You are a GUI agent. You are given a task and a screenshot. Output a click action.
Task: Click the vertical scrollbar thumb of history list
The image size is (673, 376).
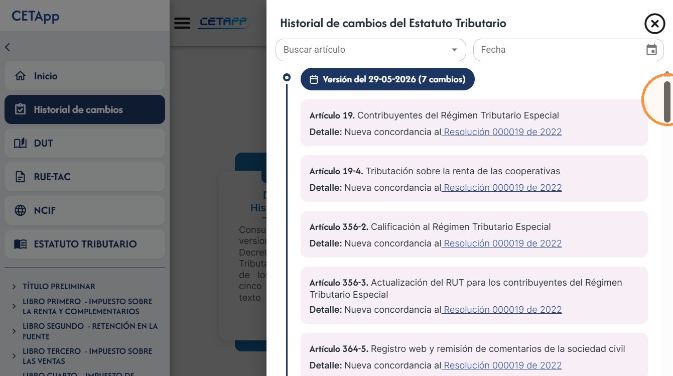click(x=667, y=102)
